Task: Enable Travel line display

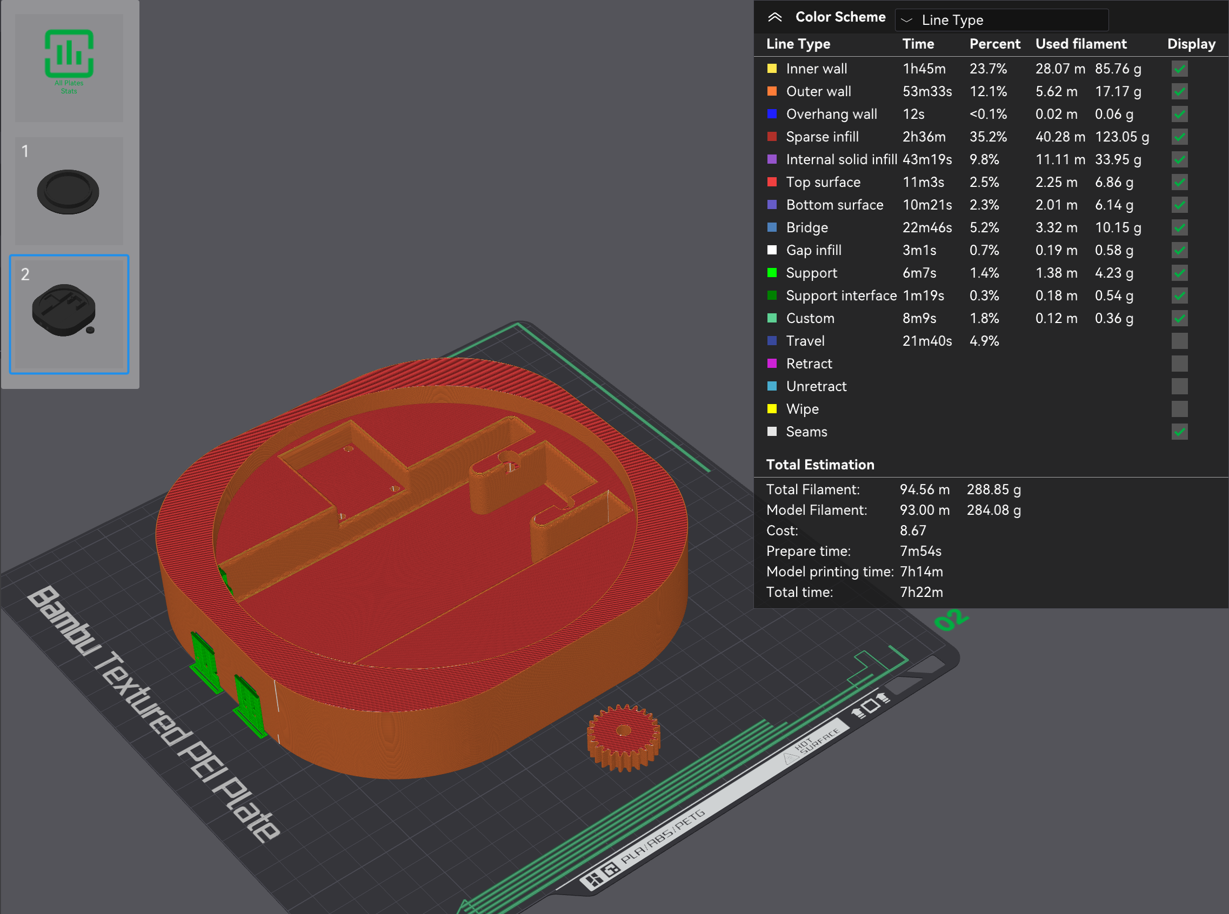Action: pos(1179,341)
